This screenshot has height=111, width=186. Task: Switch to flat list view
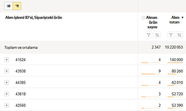coord(9,6)
